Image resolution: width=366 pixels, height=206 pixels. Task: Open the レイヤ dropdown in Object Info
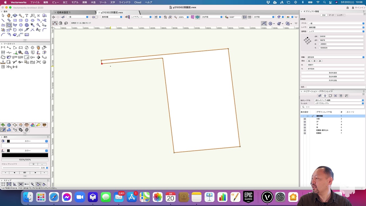(336, 27)
